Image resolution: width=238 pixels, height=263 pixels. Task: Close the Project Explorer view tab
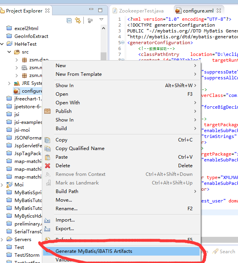(x=47, y=11)
